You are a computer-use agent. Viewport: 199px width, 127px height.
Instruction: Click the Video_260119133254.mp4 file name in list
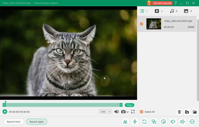click(178, 21)
